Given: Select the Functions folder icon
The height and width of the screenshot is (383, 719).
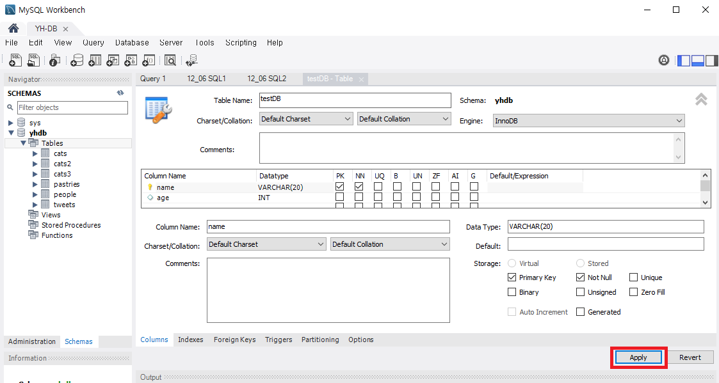Looking at the screenshot, I should (33, 235).
